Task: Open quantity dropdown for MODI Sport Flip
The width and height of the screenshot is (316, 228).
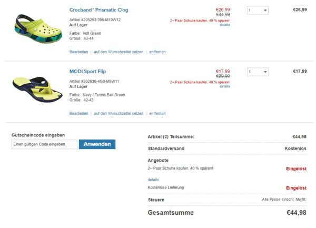Action: [257, 72]
